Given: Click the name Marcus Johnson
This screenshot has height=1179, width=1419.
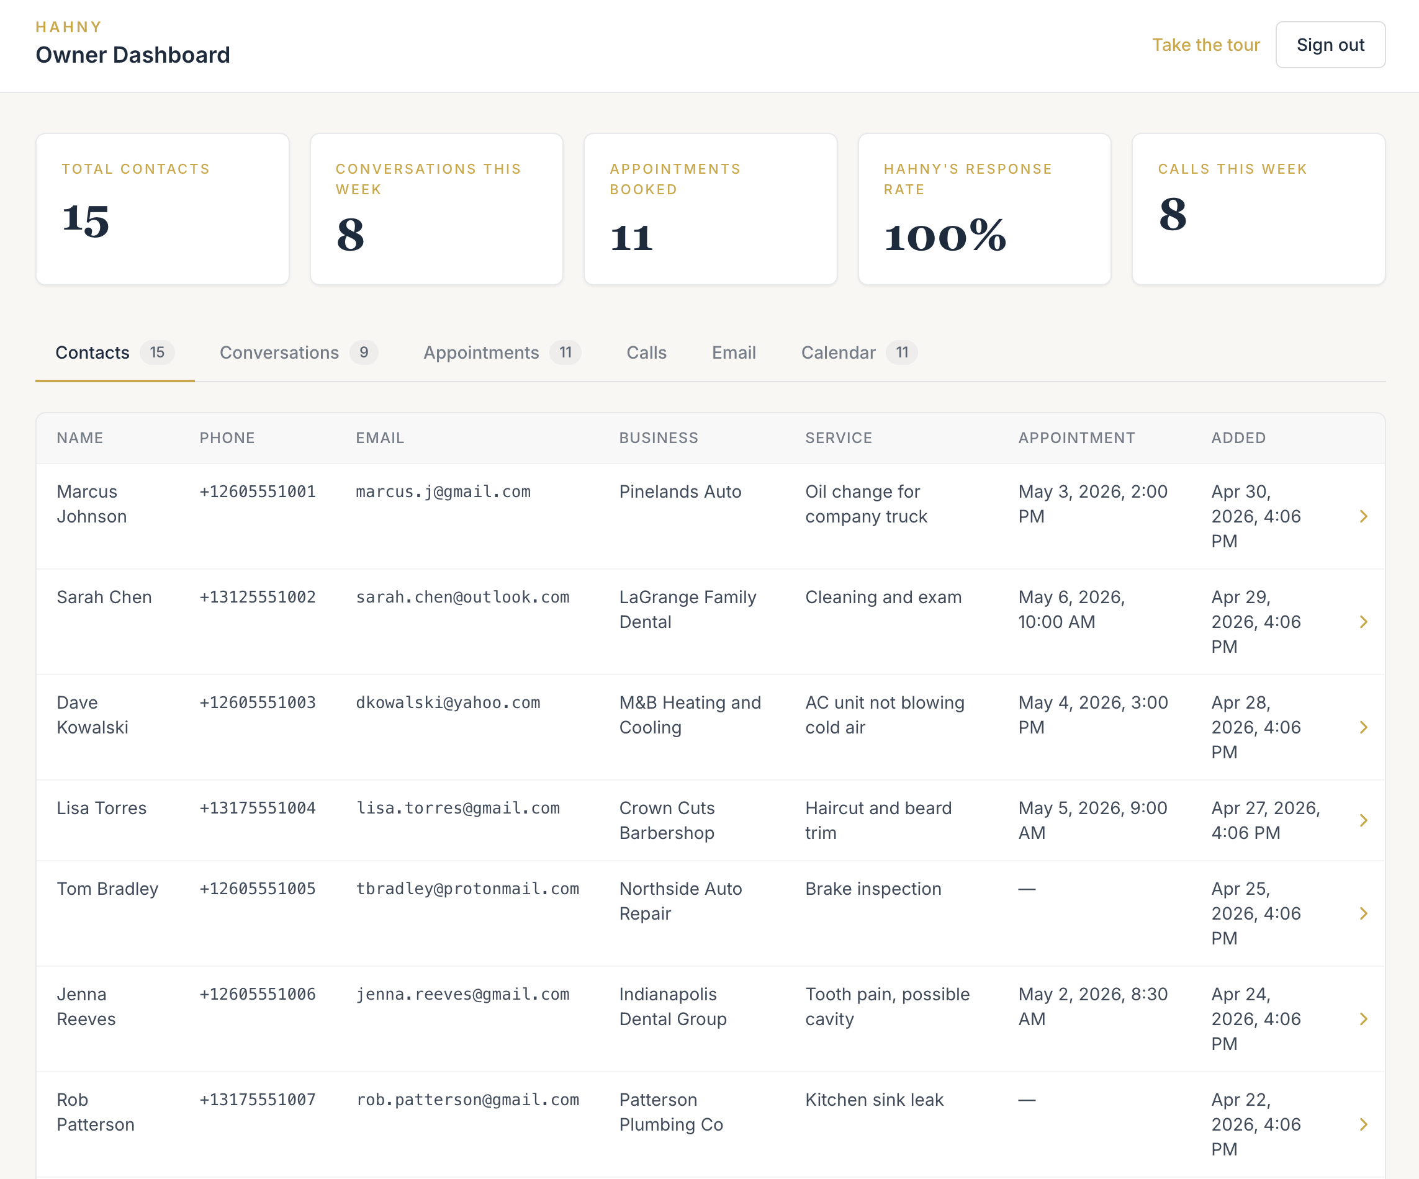Looking at the screenshot, I should 92,504.
